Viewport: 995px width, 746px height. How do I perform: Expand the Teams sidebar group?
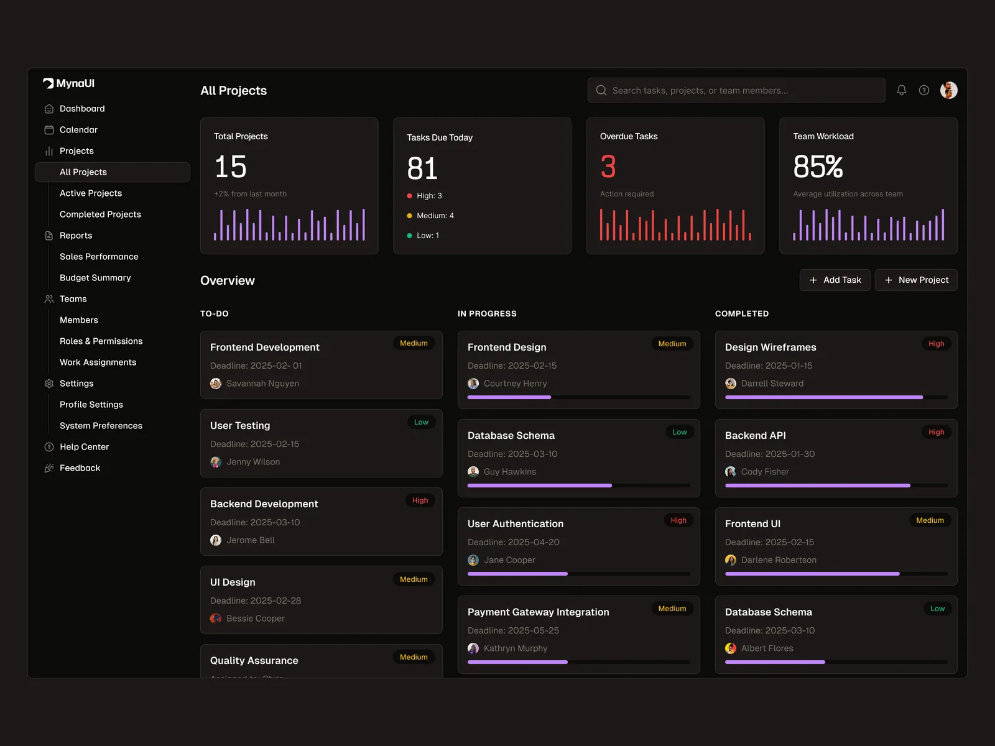click(x=73, y=299)
